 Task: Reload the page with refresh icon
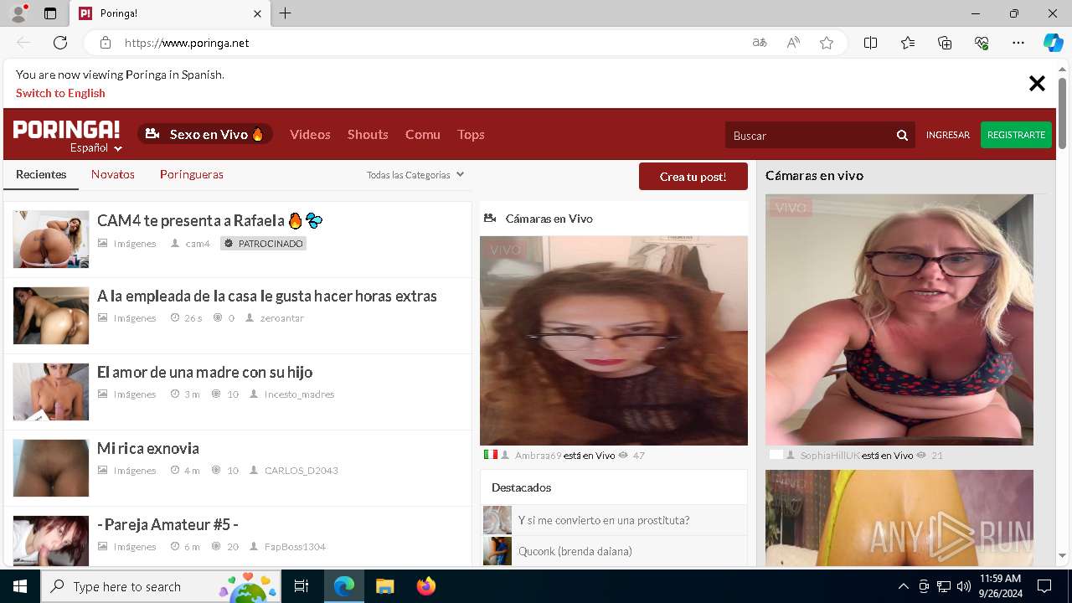tap(60, 43)
